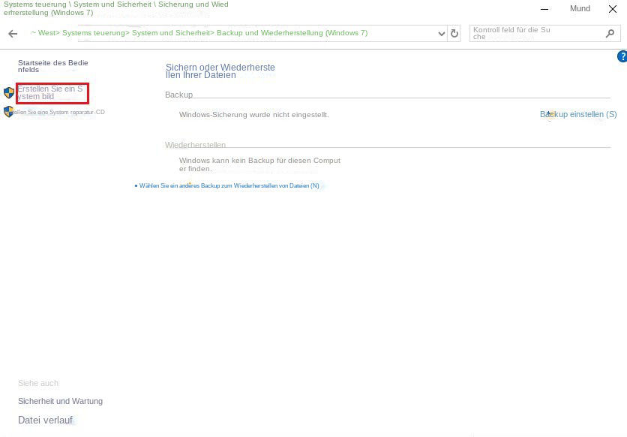Open the Dateiverlauf link
Image resolution: width=627 pixels, height=437 pixels.
click(x=45, y=420)
